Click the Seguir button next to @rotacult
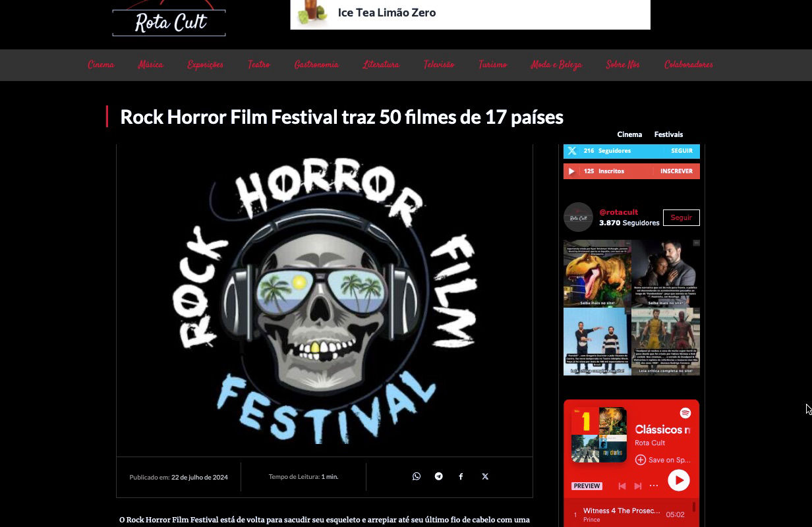812x527 pixels. [x=681, y=217]
